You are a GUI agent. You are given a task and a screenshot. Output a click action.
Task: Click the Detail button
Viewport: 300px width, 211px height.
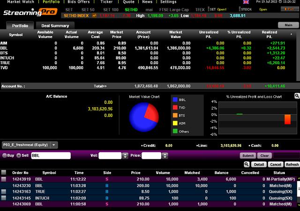pyautogui.click(x=259, y=164)
